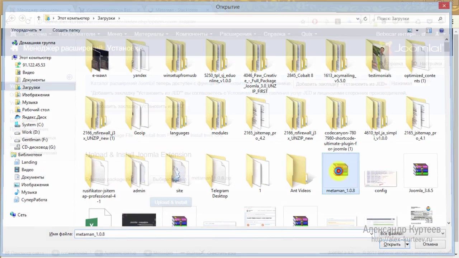The height and width of the screenshot is (258, 459).
Task: Select Библиотеки in navigation pane
Action: (27, 155)
